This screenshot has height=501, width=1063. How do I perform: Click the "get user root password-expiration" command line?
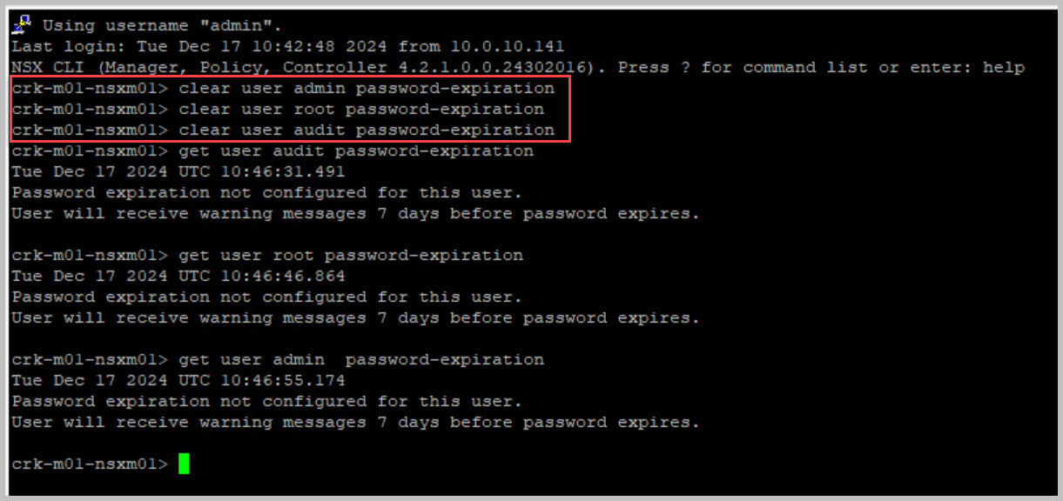pos(351,256)
